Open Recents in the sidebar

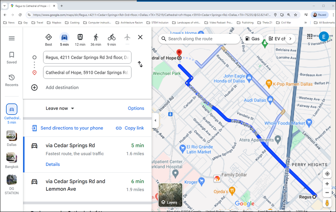click(12, 80)
